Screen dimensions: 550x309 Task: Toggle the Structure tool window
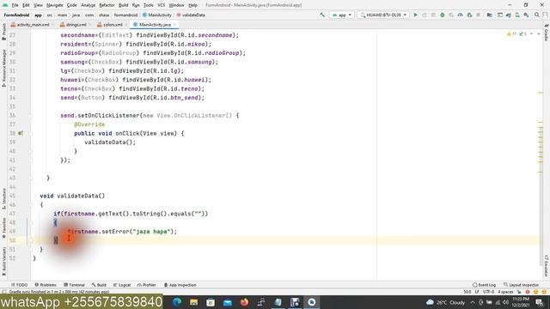coord(3,198)
